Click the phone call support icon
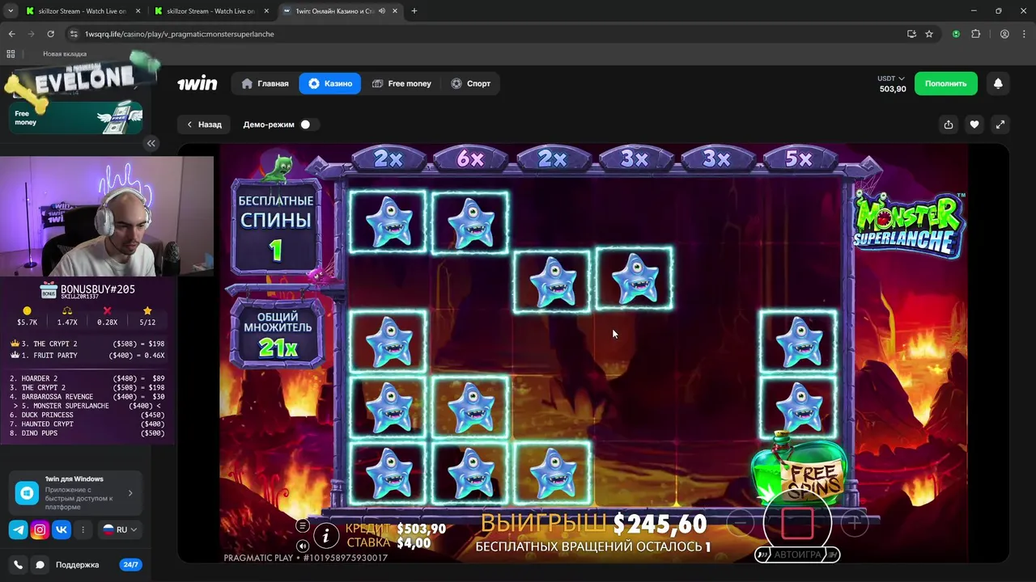Screen dimensions: 1036x582 [18, 565]
